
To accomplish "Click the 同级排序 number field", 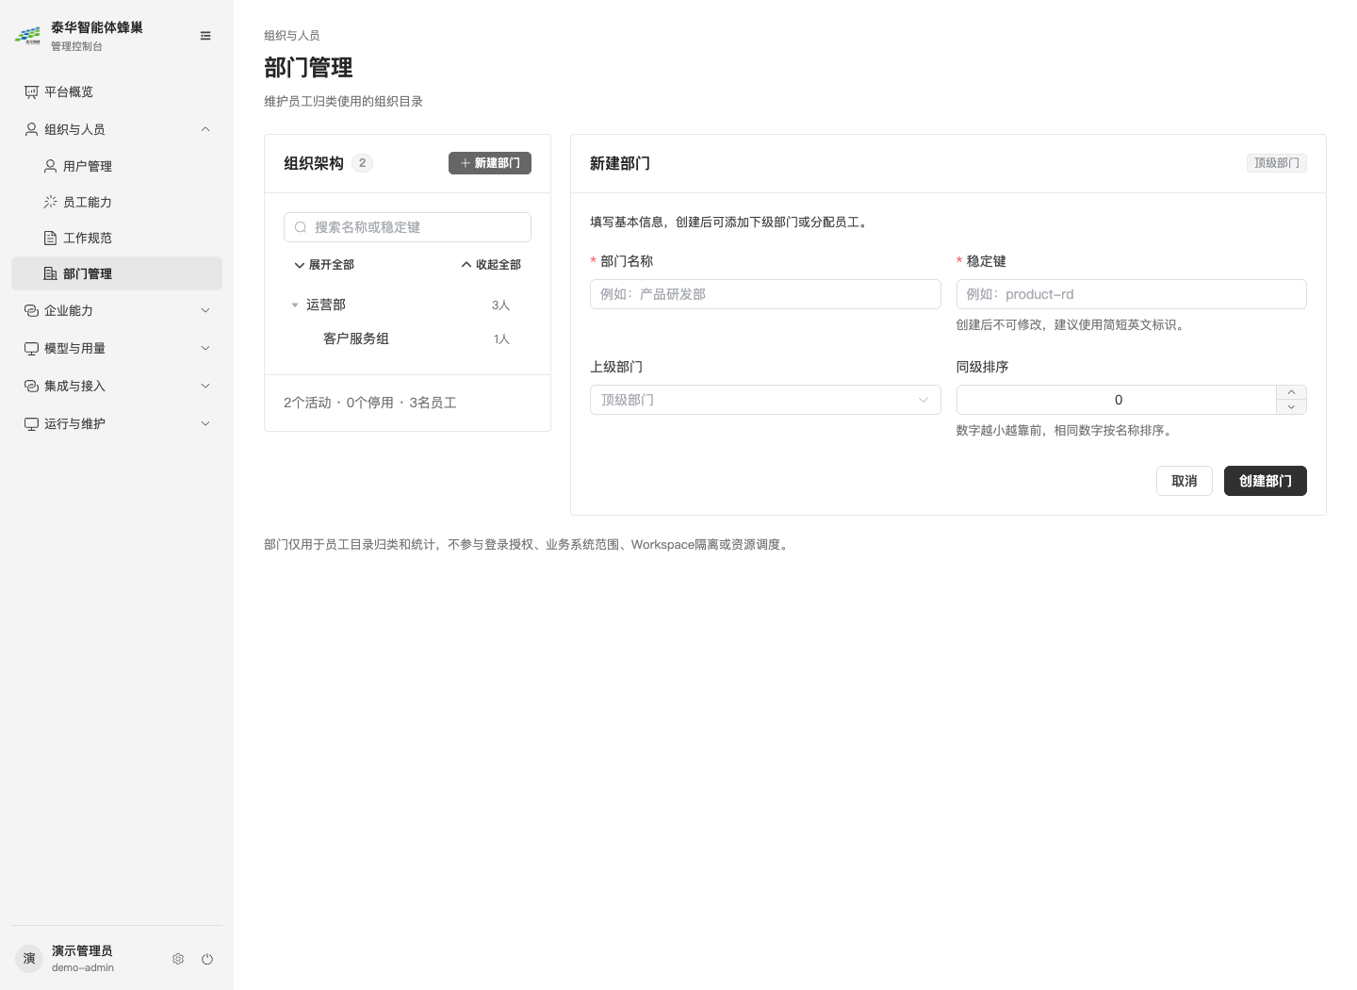I will click(x=1117, y=400).
